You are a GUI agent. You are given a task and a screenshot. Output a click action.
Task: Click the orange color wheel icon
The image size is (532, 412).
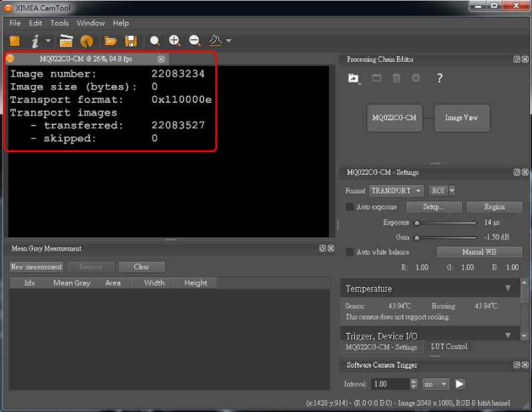click(86, 41)
